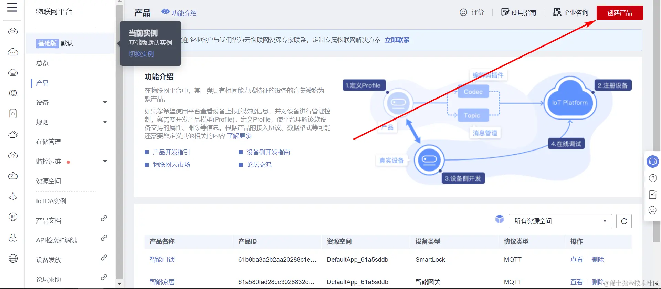This screenshot has width=661, height=289.
Task: Click the 智能网关 device type cell
Action: [428, 282]
